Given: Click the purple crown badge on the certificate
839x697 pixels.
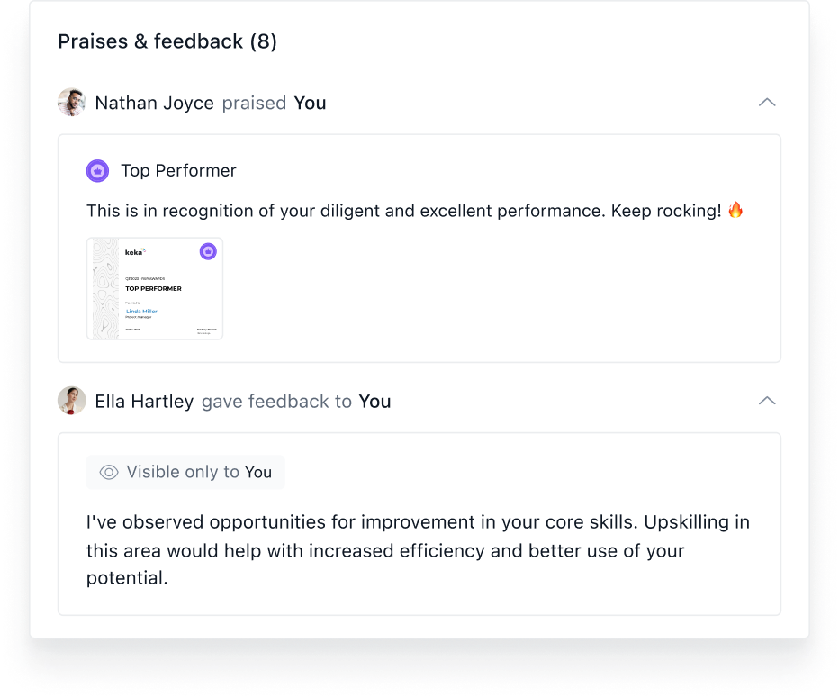Looking at the screenshot, I should (208, 252).
